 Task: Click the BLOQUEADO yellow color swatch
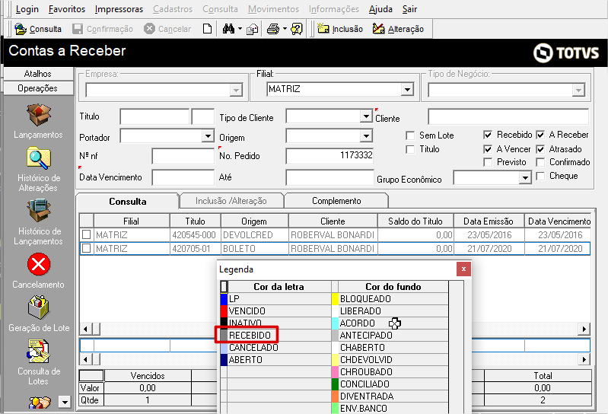[x=335, y=299]
